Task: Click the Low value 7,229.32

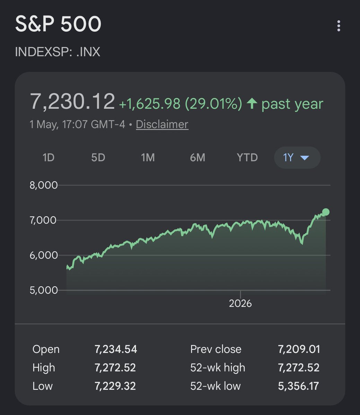Action: click(x=115, y=386)
